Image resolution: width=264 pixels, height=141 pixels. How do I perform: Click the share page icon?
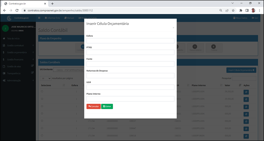point(227,11)
